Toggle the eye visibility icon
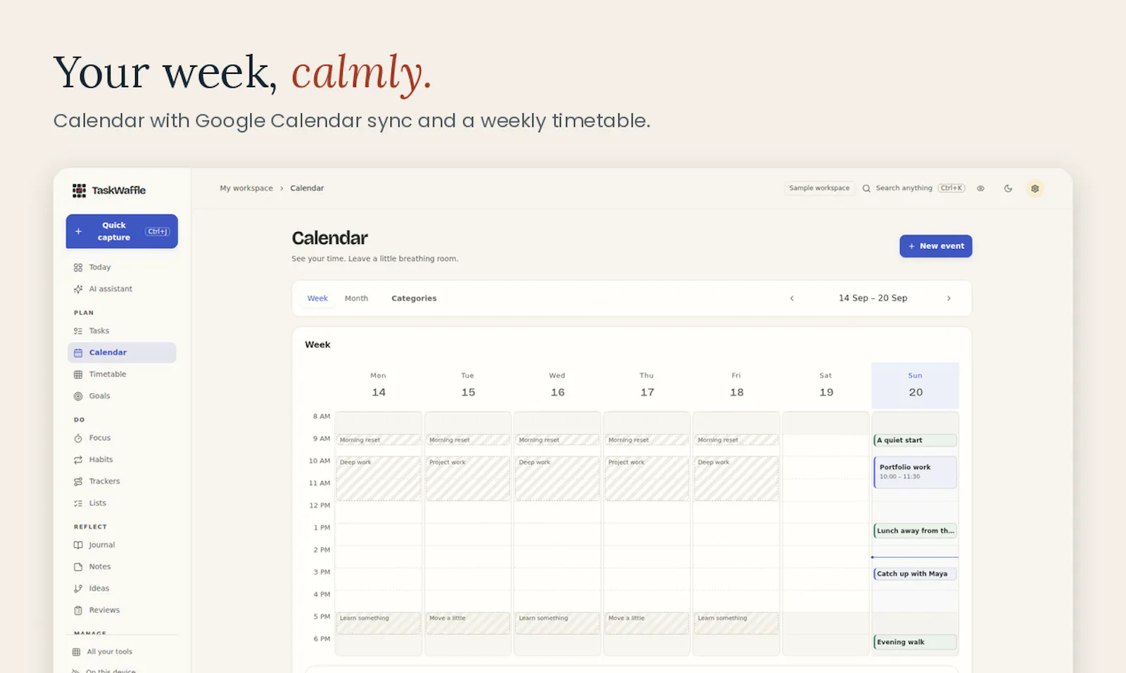The height and width of the screenshot is (673, 1126). 980,188
